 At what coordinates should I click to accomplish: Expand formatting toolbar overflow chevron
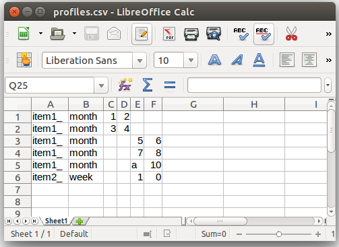(x=329, y=60)
